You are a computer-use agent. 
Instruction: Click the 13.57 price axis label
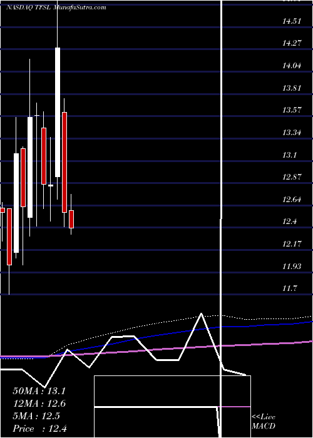(292, 109)
